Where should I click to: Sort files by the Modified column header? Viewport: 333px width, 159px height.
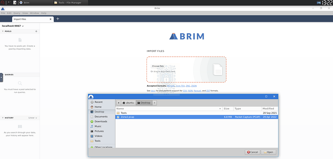pyautogui.click(x=270, y=109)
